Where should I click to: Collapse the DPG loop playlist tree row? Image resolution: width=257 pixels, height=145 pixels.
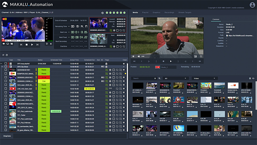point(1,63)
